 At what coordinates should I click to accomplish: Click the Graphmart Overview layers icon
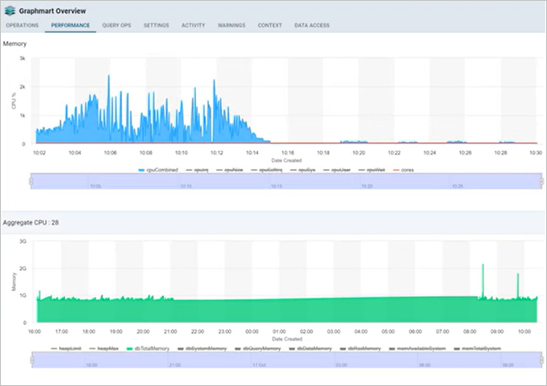click(x=10, y=10)
